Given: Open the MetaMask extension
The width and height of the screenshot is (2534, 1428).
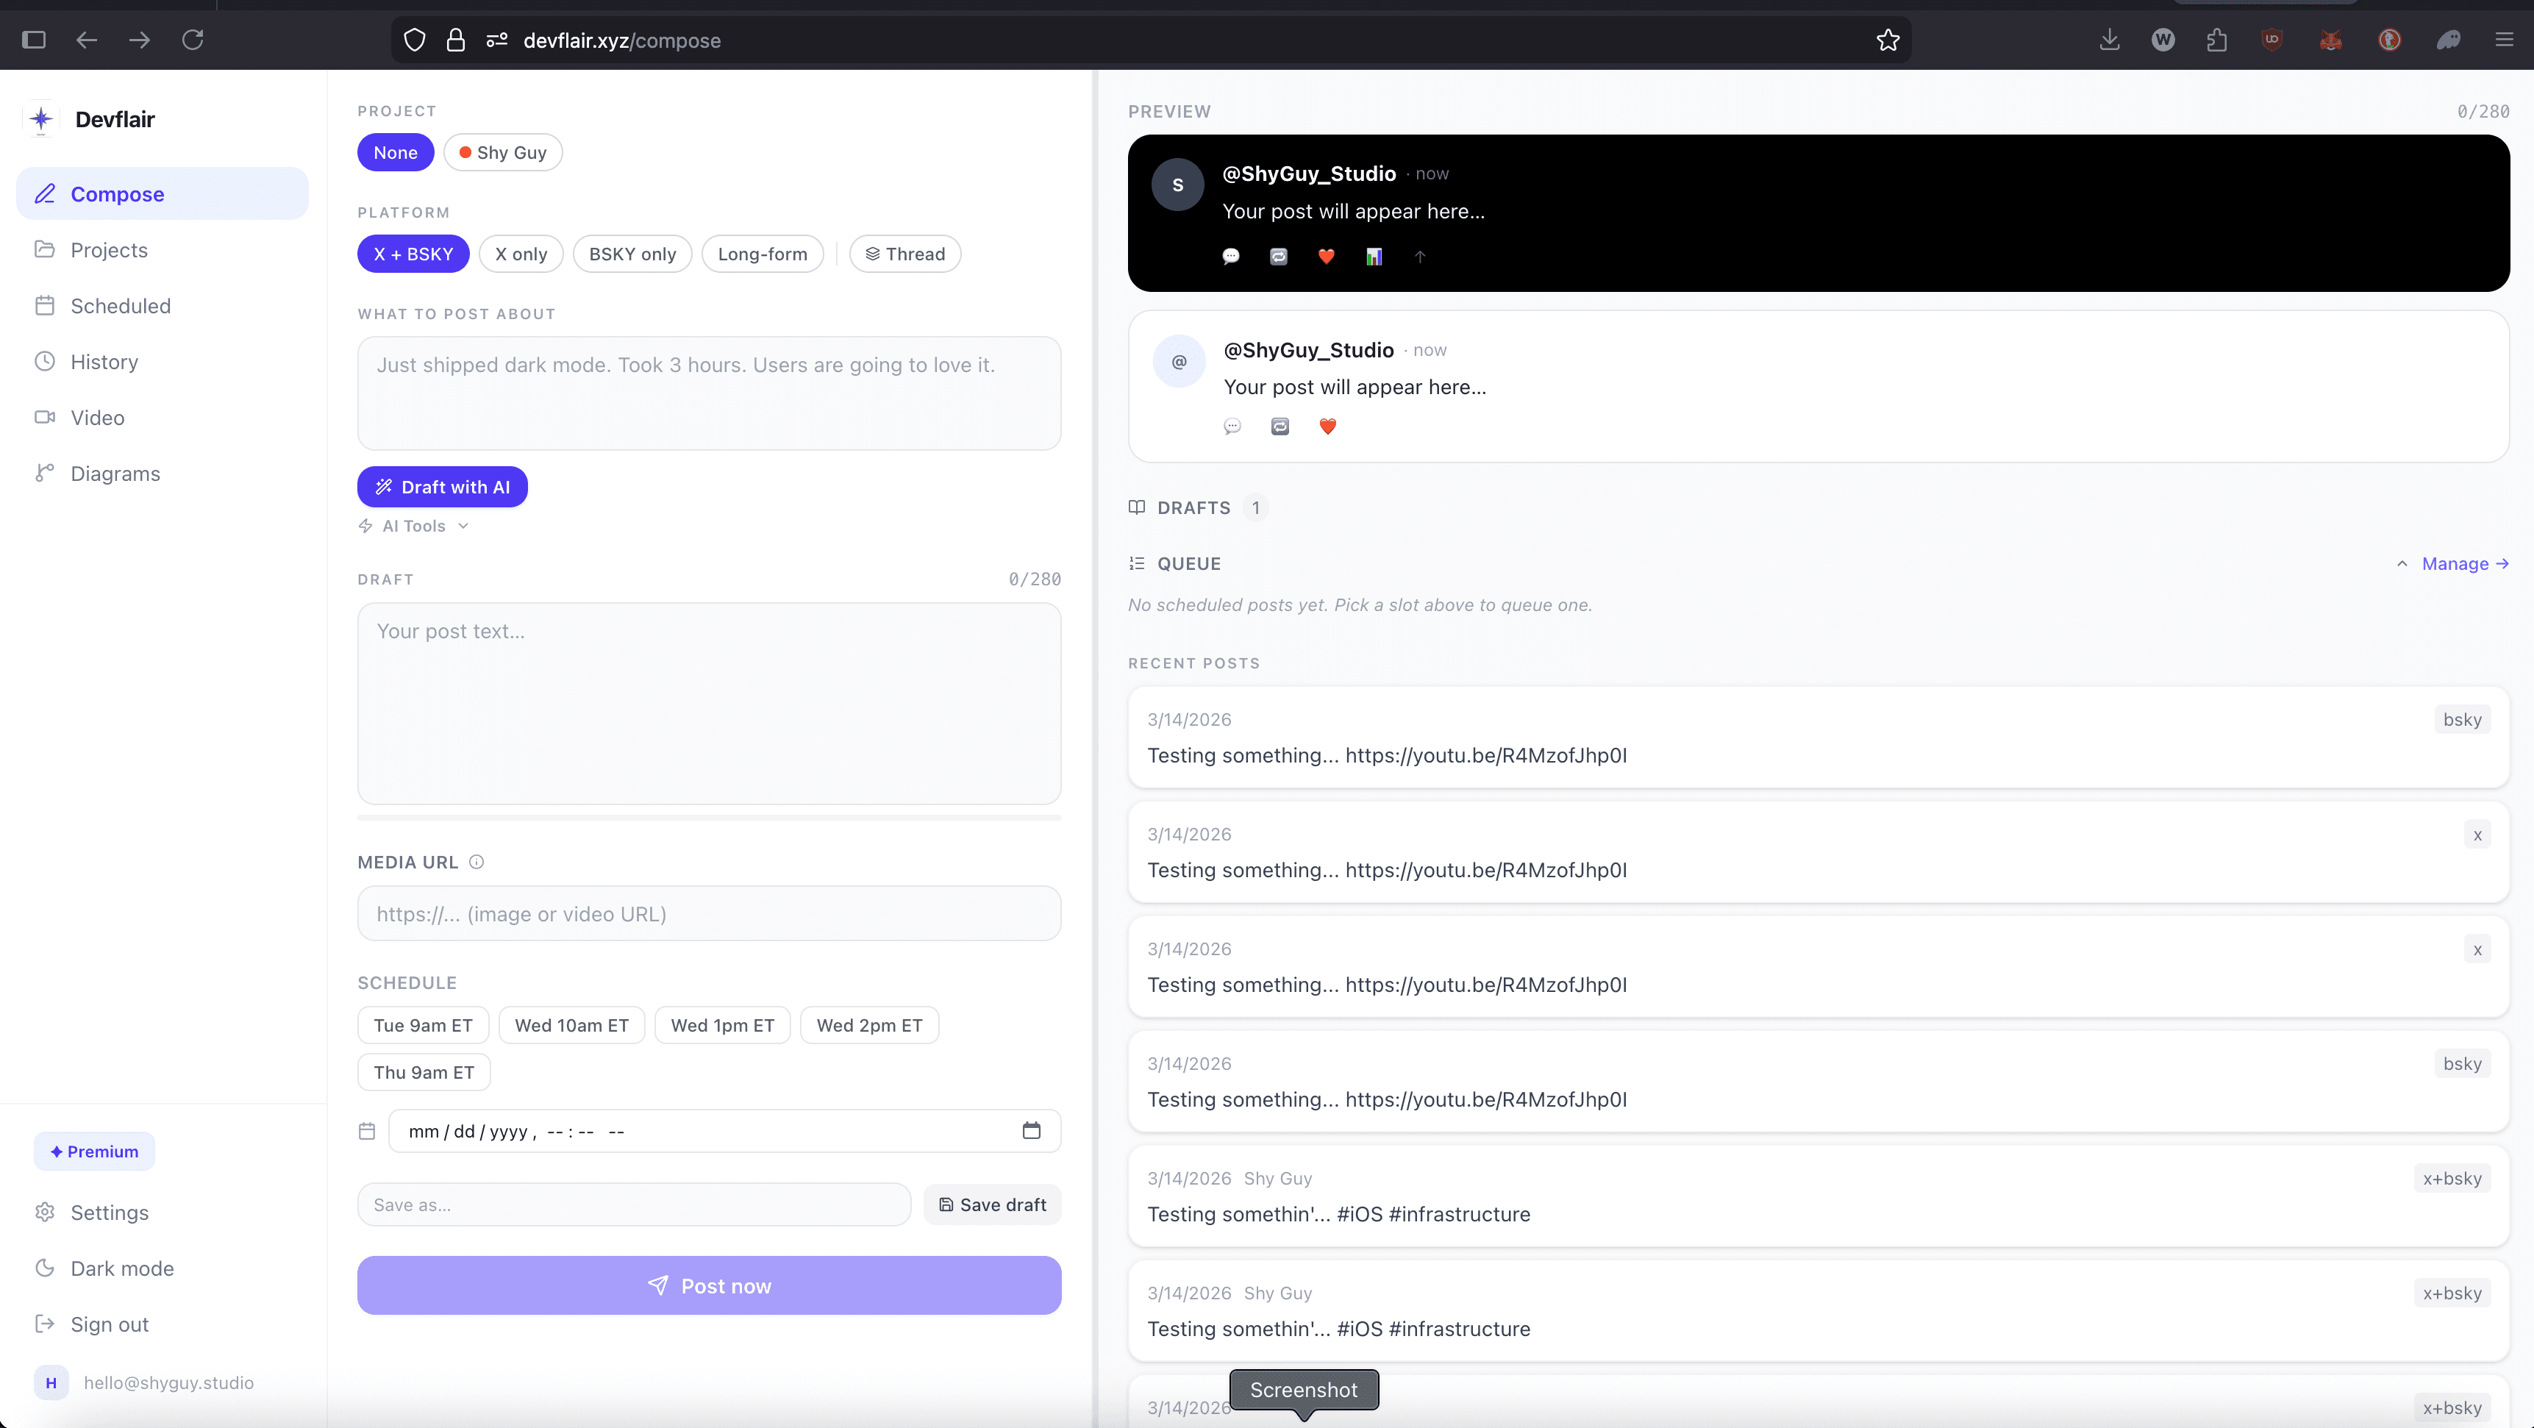Looking at the screenshot, I should [2330, 40].
